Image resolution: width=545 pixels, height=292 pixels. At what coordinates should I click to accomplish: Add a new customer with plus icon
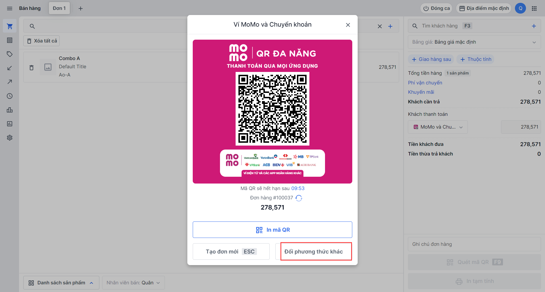pos(534,26)
